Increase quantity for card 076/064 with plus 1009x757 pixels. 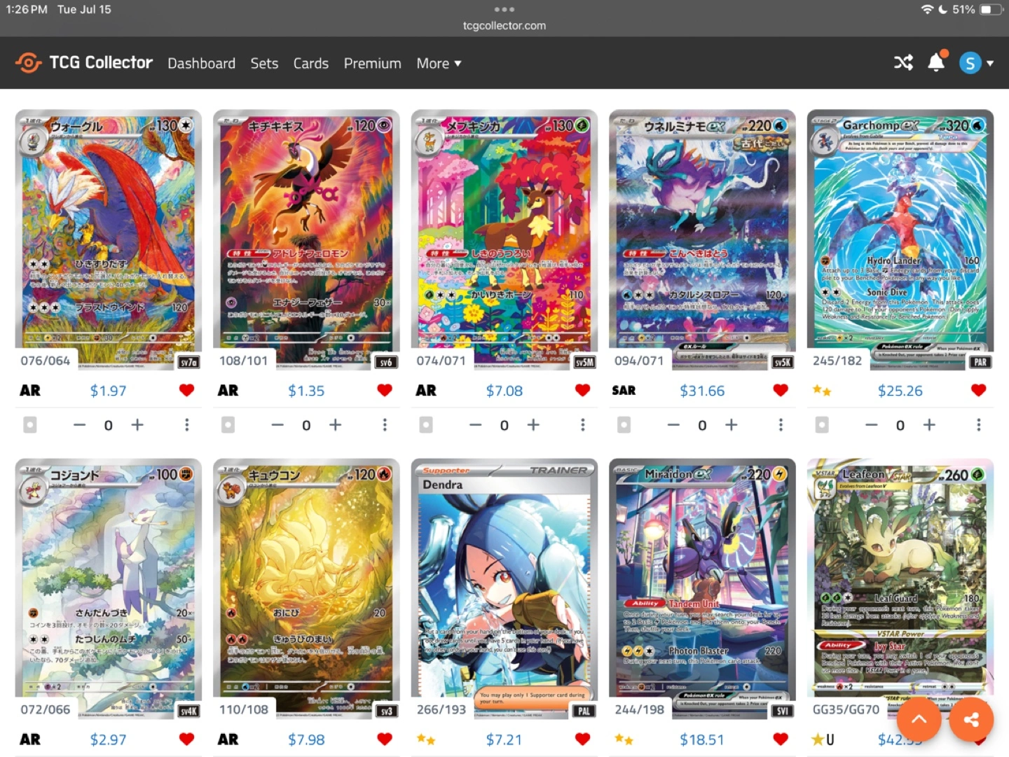137,425
